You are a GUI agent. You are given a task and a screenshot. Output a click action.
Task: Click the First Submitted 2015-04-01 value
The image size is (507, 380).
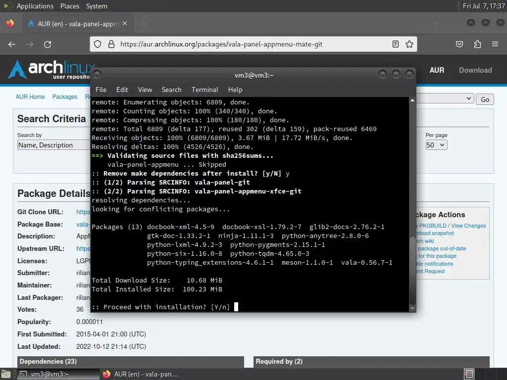click(111, 334)
